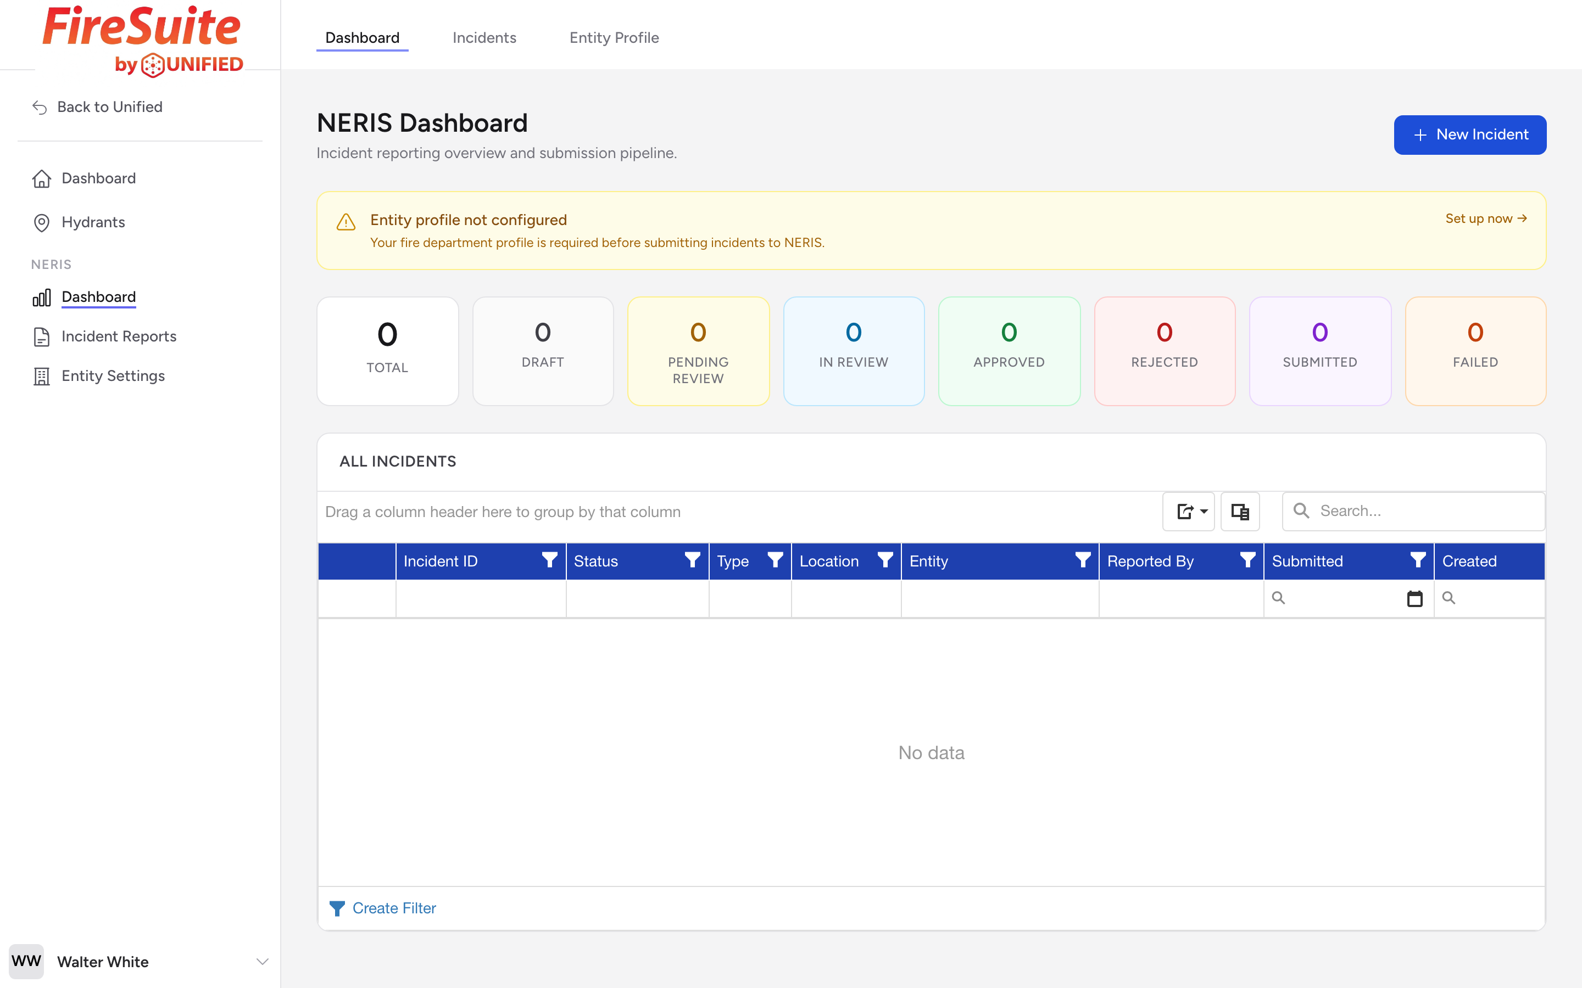The width and height of the screenshot is (1582, 988).
Task: Click the Back to Unified link
Action: click(110, 107)
